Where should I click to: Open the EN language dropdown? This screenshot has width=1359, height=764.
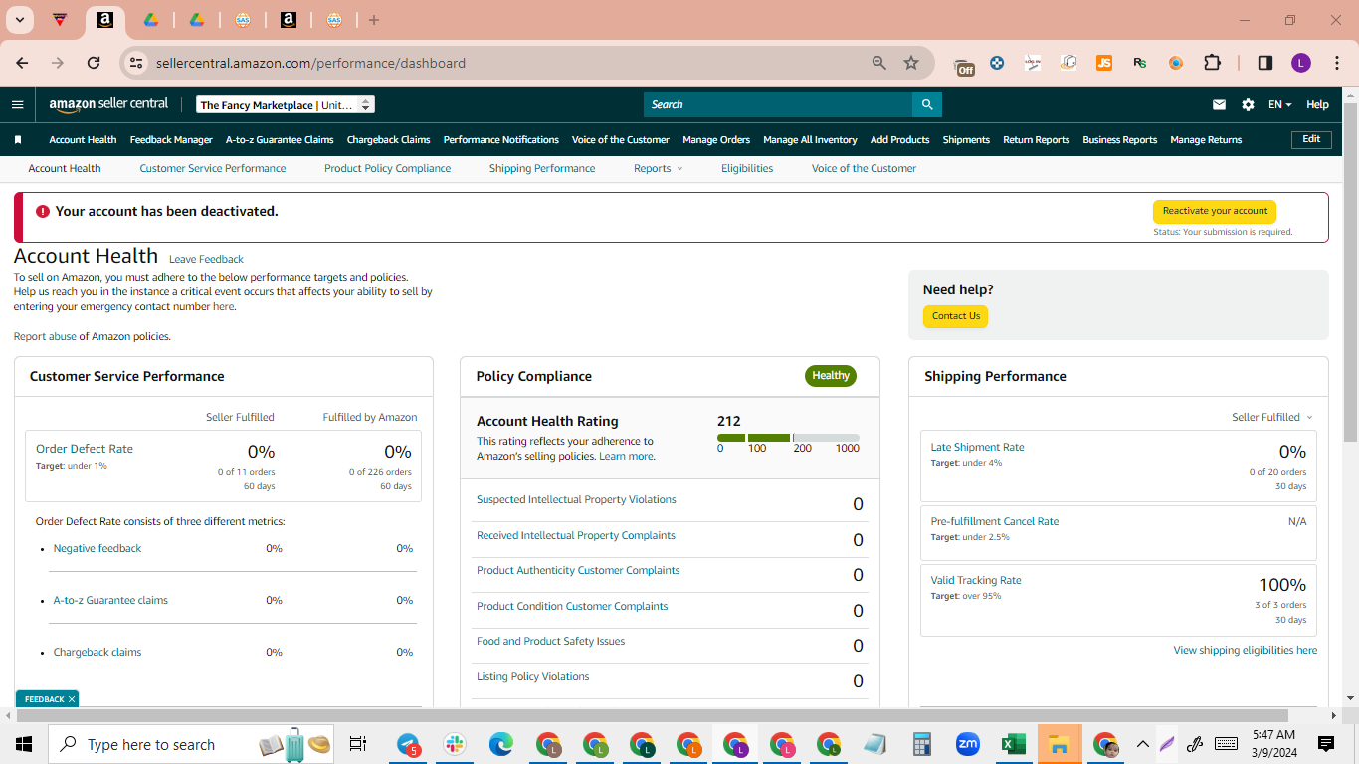click(1280, 104)
